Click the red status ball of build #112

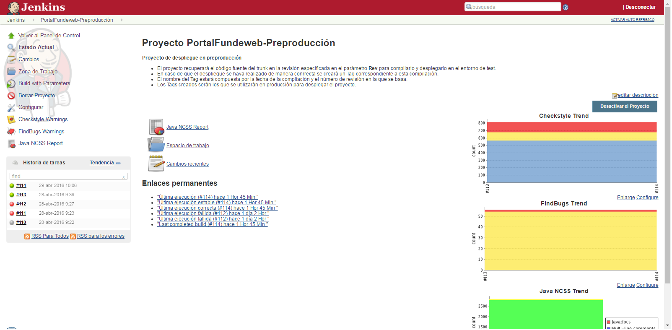pos(12,204)
